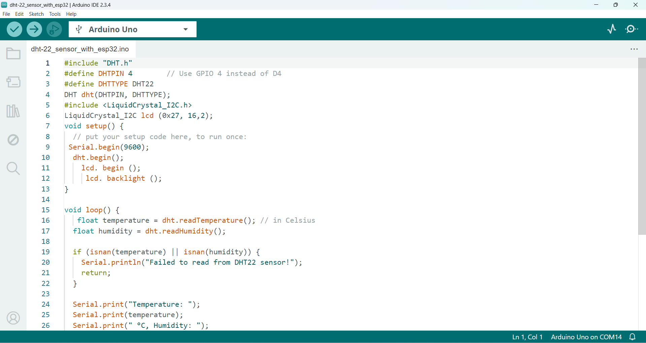Open notifications bell in status bar

633,337
